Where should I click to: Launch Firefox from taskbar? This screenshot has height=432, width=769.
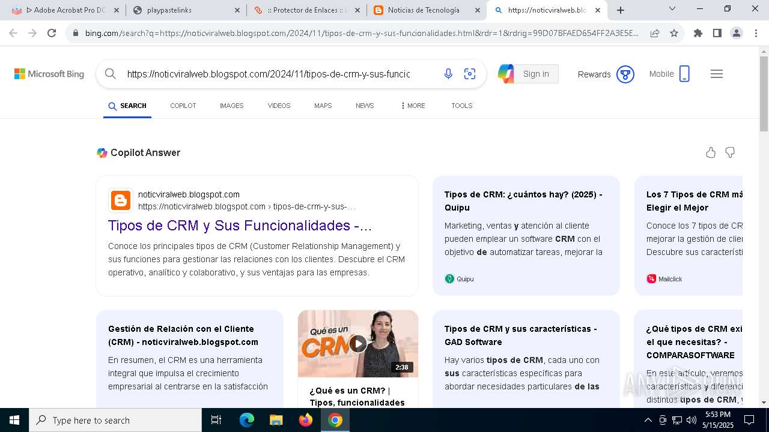coord(306,421)
